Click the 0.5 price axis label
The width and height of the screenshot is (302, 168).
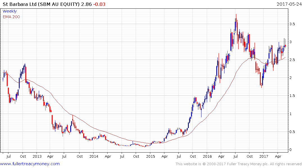pyautogui.click(x=292, y=132)
